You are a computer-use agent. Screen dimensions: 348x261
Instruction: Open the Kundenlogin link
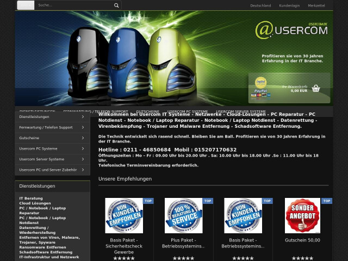[289, 6]
